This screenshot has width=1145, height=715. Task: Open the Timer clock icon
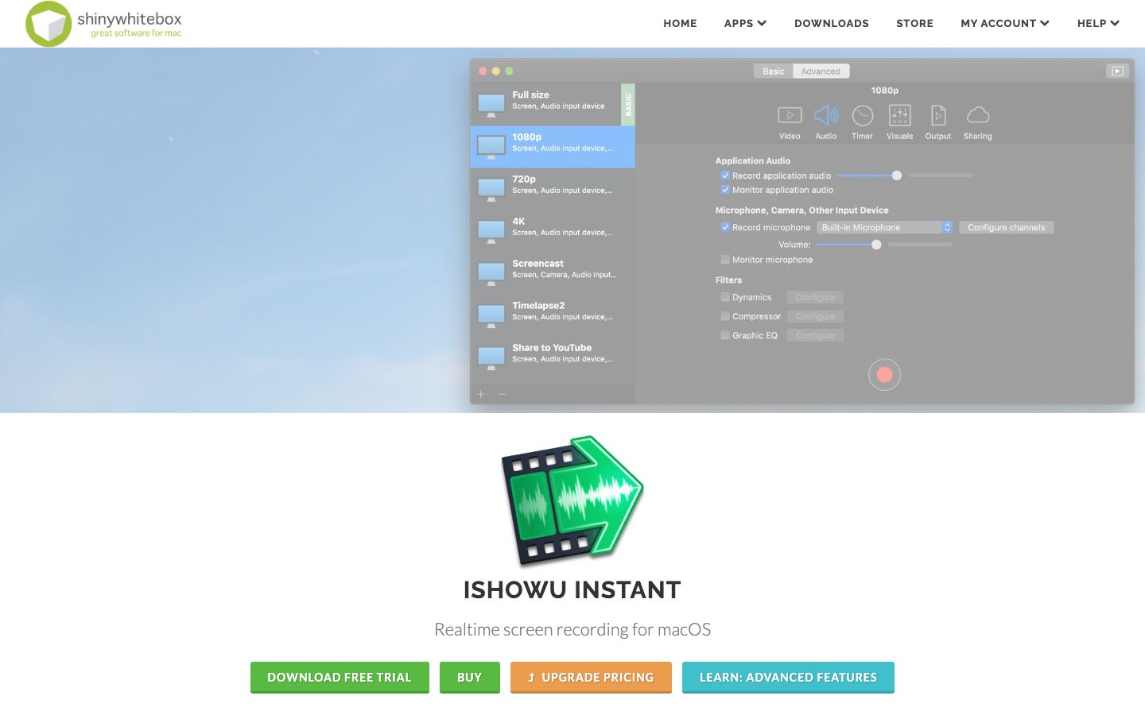click(x=863, y=116)
